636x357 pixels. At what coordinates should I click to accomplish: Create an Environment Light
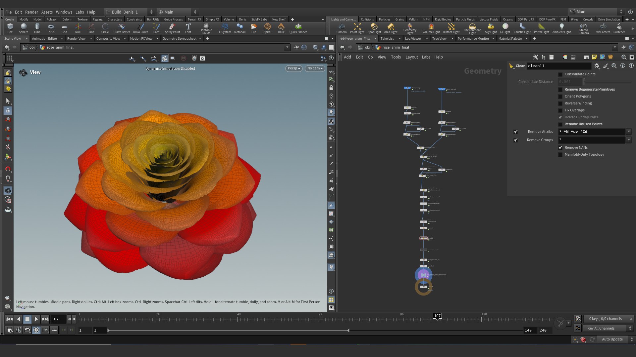(472, 29)
